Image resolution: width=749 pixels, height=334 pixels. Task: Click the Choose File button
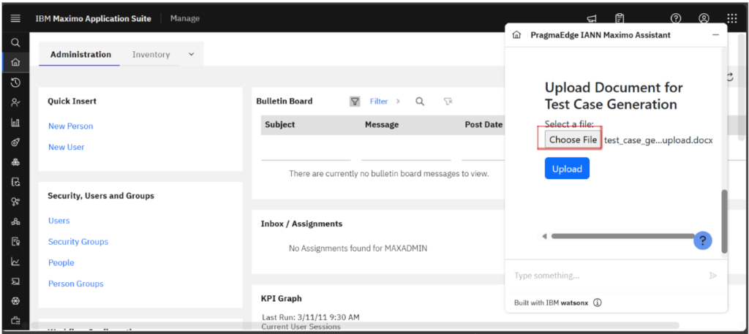[573, 140]
